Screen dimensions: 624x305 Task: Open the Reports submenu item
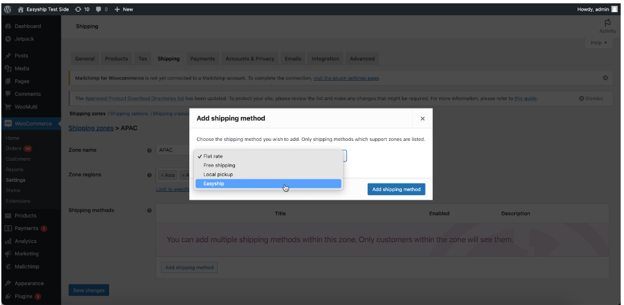[15, 169]
